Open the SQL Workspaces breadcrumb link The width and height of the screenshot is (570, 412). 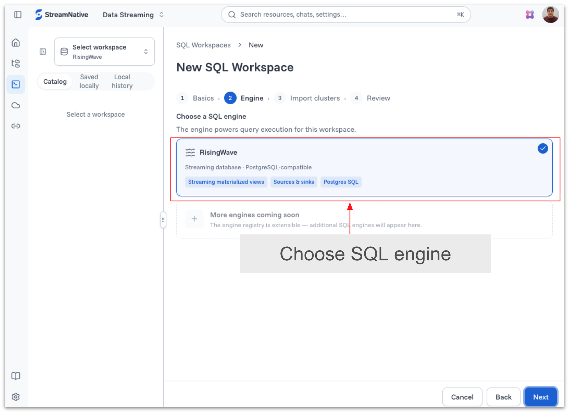pos(204,45)
